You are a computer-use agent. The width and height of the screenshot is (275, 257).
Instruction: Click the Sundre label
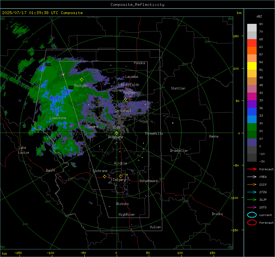(x=93, y=127)
